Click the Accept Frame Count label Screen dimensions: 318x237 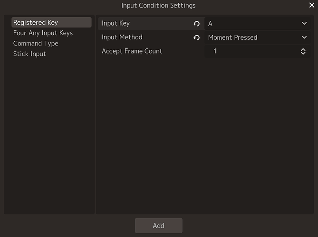click(x=132, y=51)
